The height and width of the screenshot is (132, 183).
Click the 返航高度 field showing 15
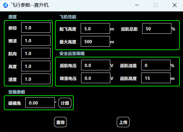(x=156, y=78)
